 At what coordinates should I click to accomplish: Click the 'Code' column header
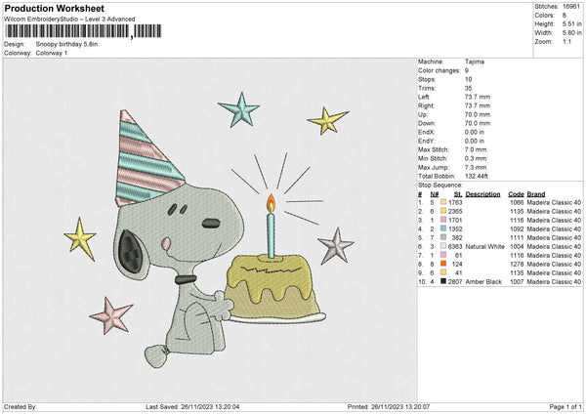(x=516, y=194)
